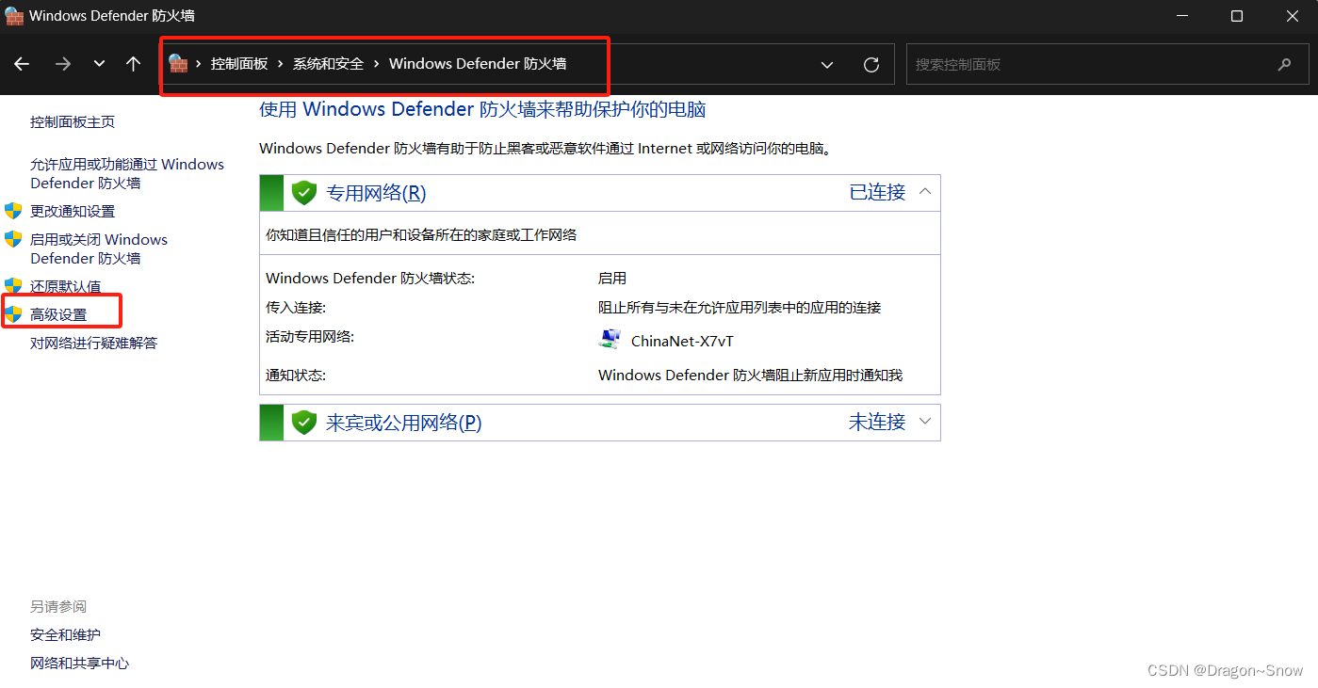Click the 来宾或公用网络(P) header

(600, 423)
